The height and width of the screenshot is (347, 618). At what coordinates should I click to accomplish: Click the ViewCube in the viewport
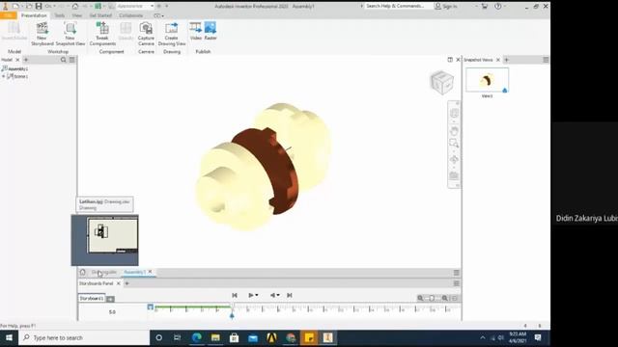coord(441,82)
